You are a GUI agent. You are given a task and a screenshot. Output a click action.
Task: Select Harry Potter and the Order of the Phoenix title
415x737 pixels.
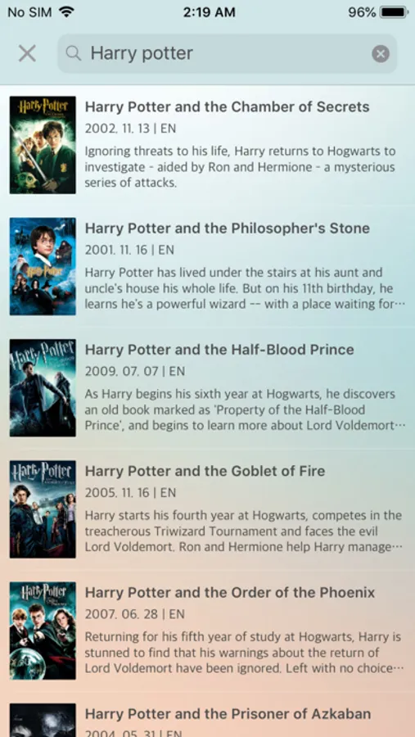click(x=230, y=593)
